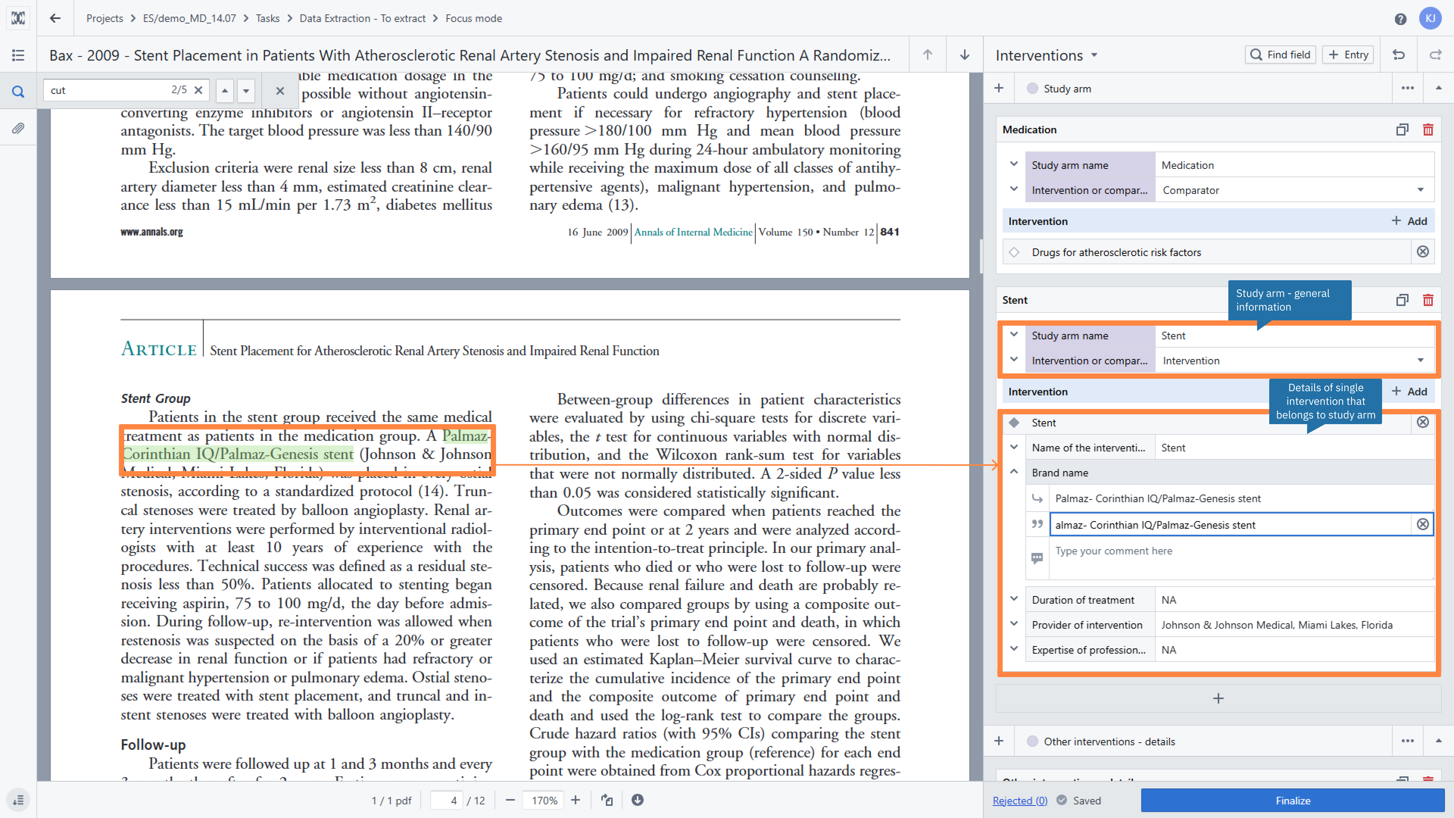Jump to next search match
The height and width of the screenshot is (818, 1454).
(246, 91)
